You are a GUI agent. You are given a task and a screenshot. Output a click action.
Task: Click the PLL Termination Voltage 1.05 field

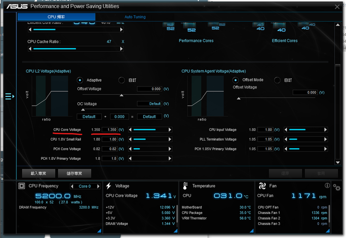tap(265, 139)
